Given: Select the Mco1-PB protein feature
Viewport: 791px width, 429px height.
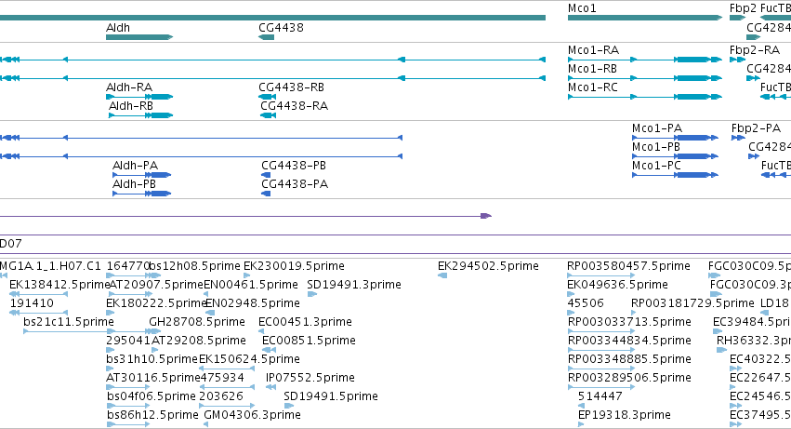Looking at the screenshot, I should pos(675,156).
